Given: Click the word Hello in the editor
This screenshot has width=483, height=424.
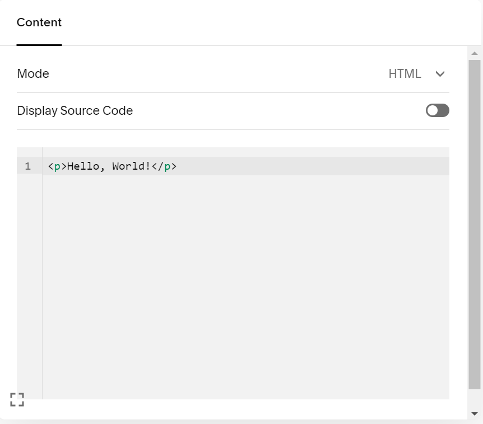Looking at the screenshot, I should coord(83,166).
